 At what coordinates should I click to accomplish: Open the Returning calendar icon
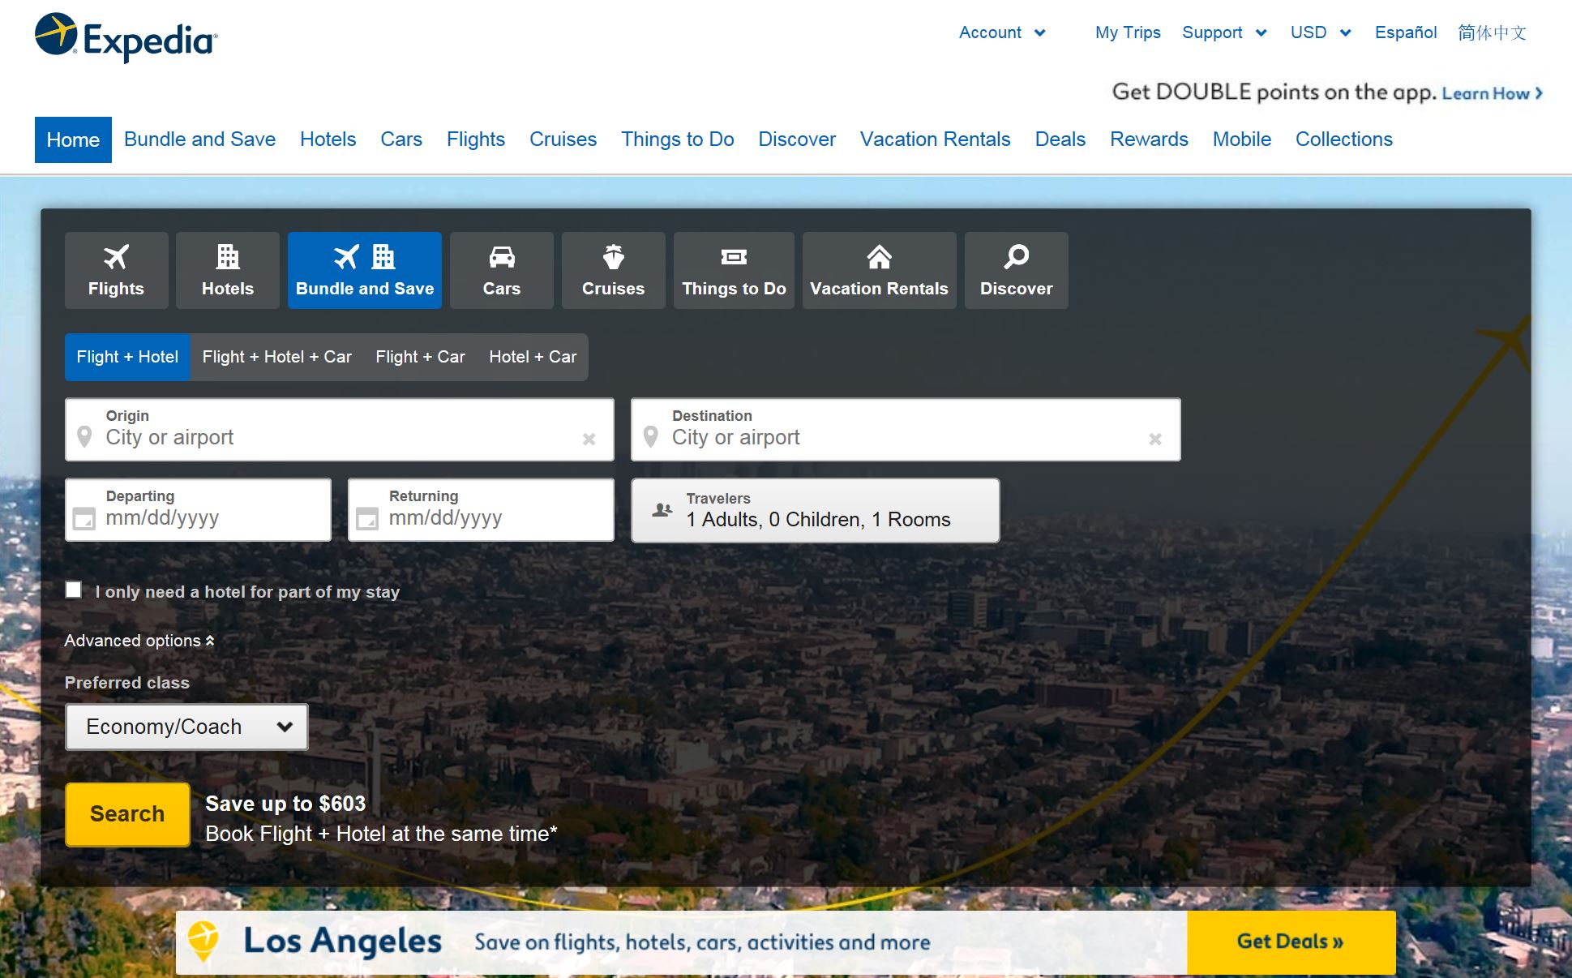pyautogui.click(x=367, y=518)
